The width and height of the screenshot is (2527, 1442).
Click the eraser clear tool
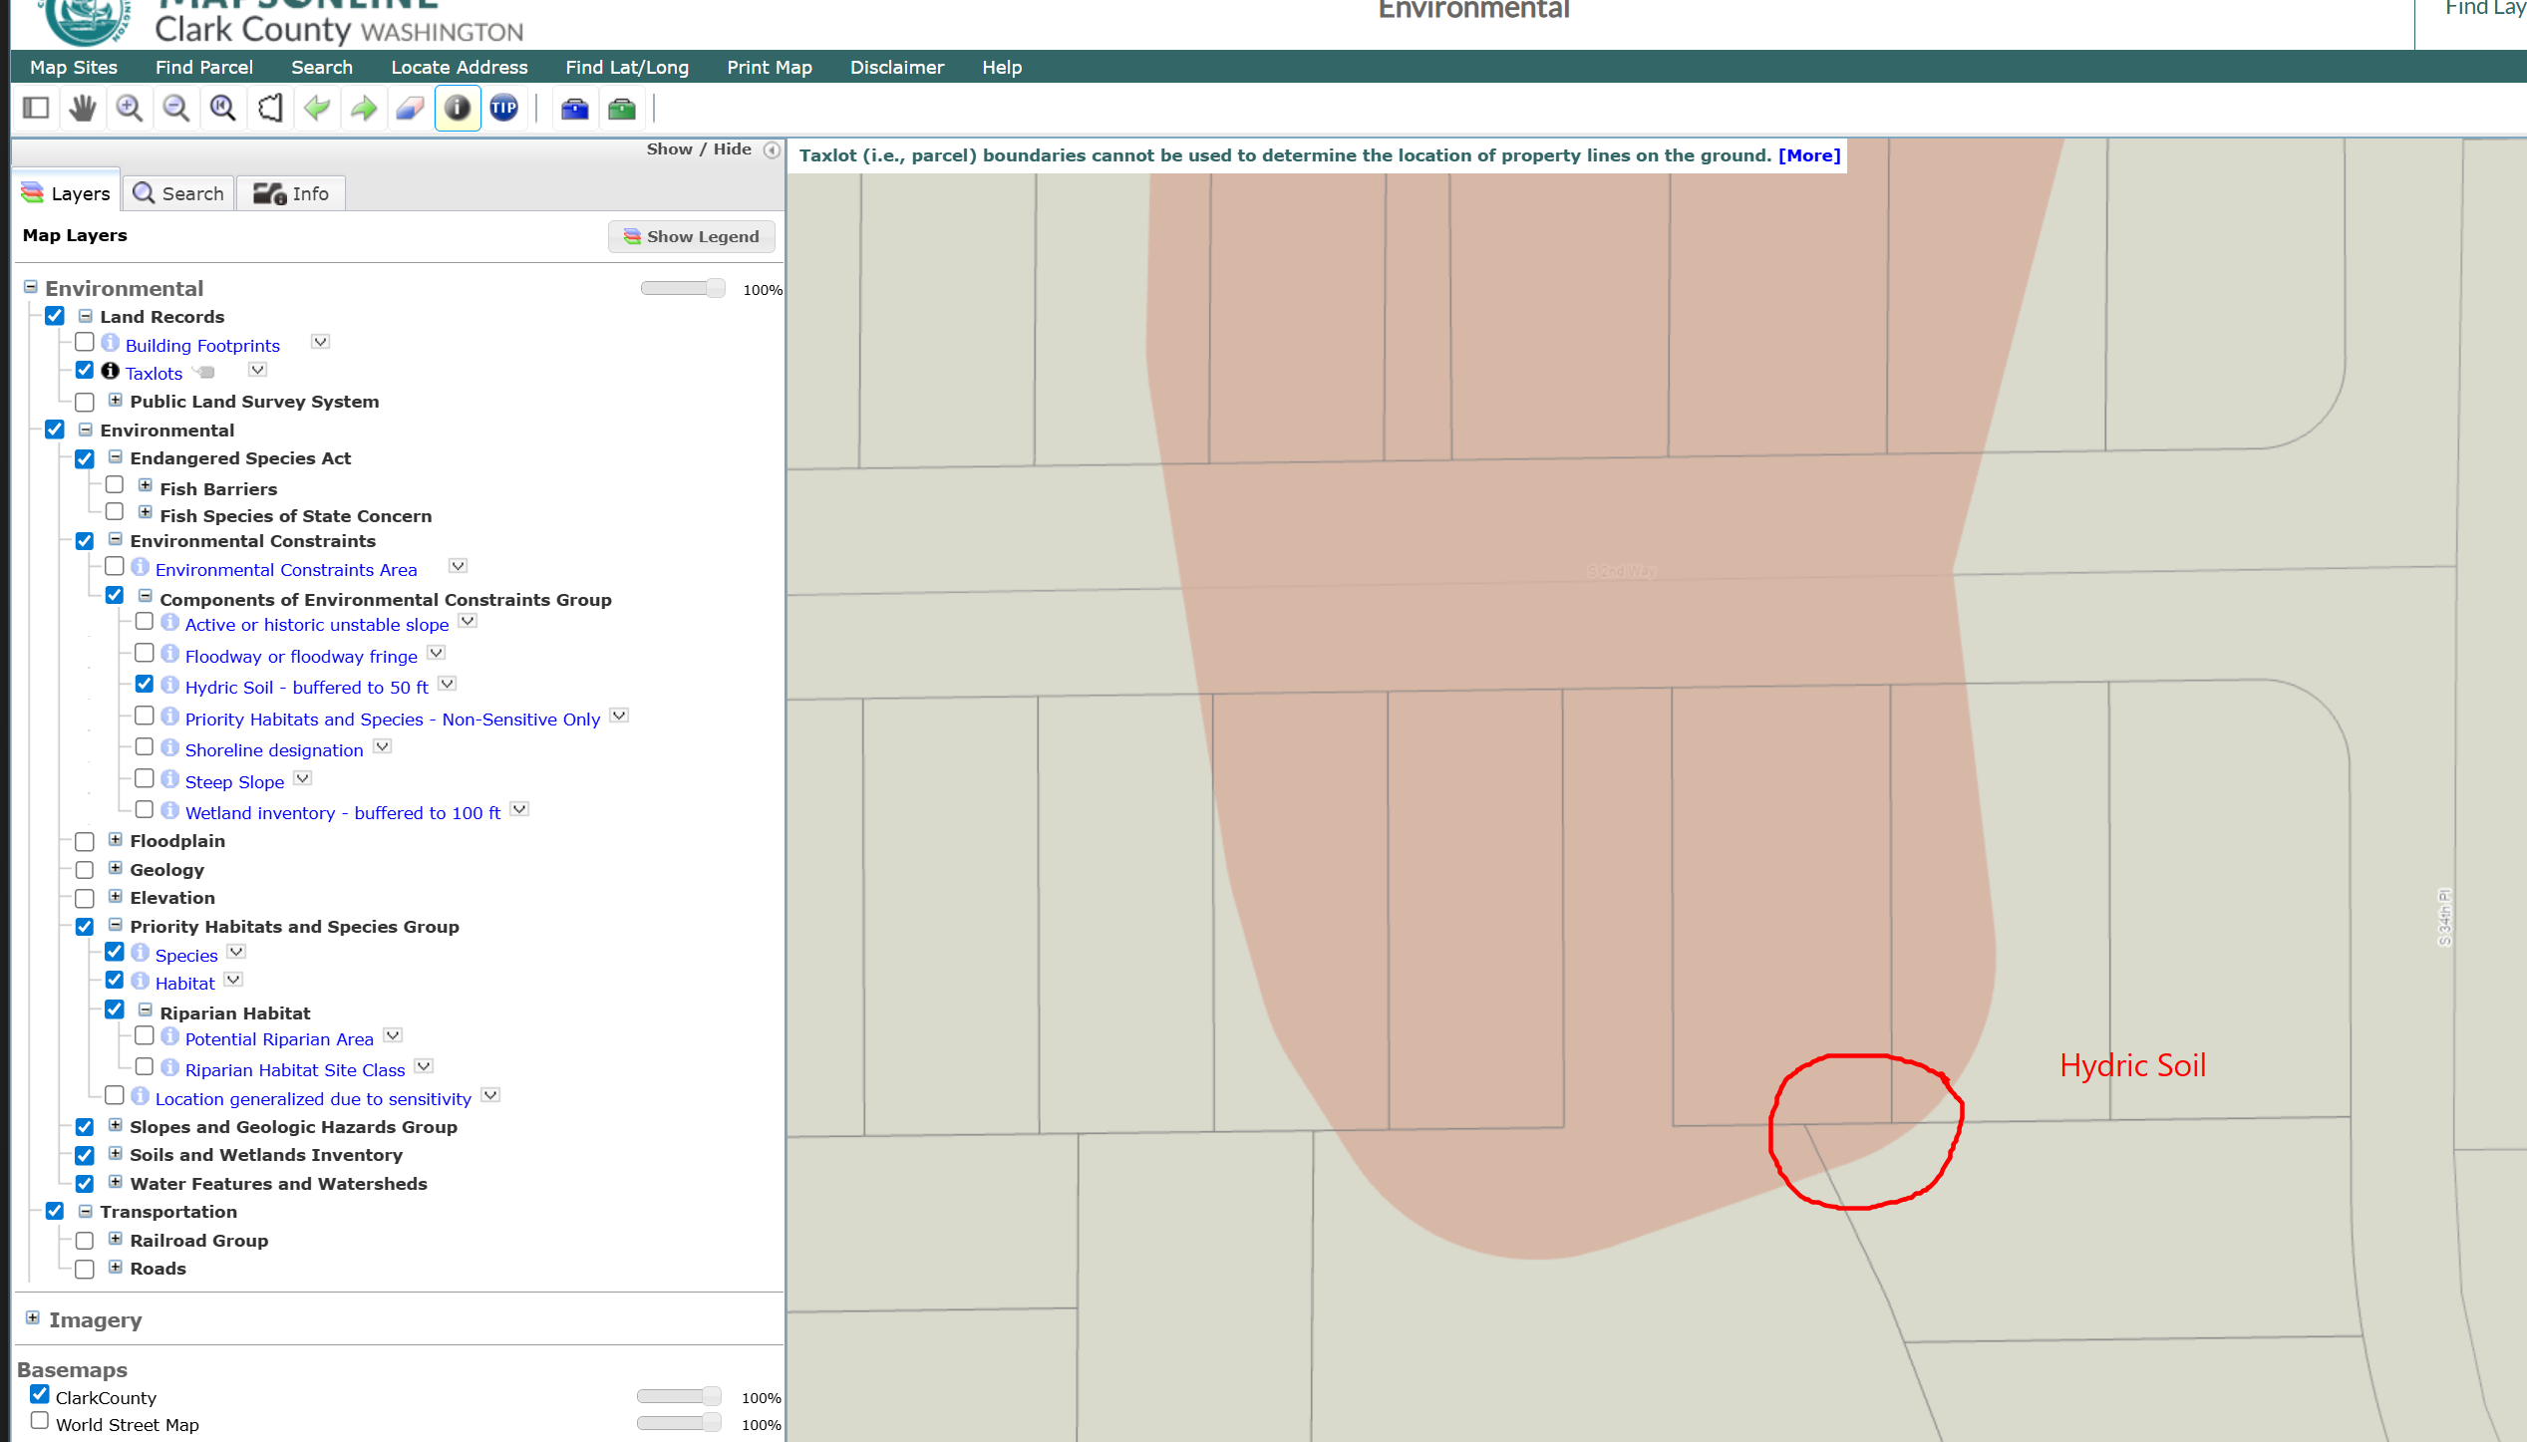[410, 108]
